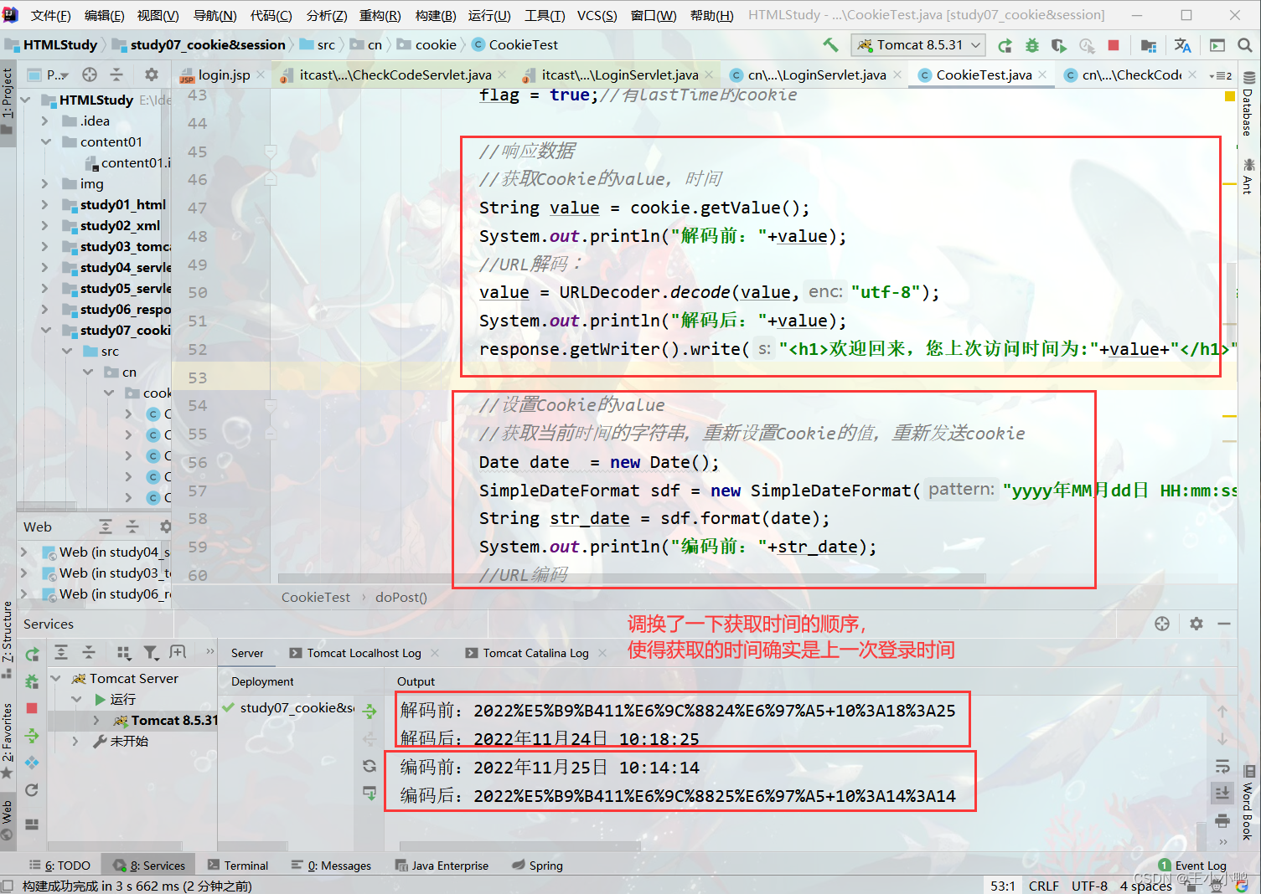Toggle the tool window bars status-bar icon

8,886
